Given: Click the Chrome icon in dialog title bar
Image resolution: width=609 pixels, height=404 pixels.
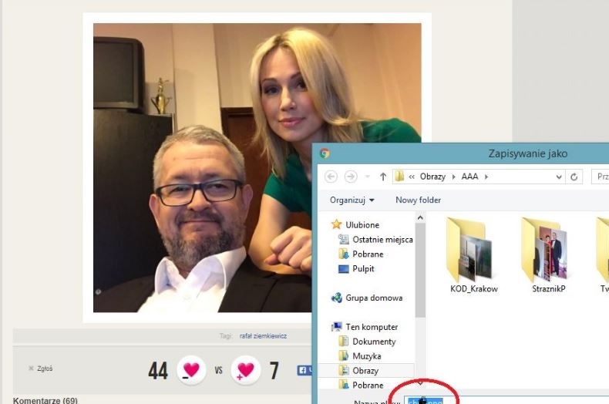Looking at the screenshot, I should pos(325,153).
